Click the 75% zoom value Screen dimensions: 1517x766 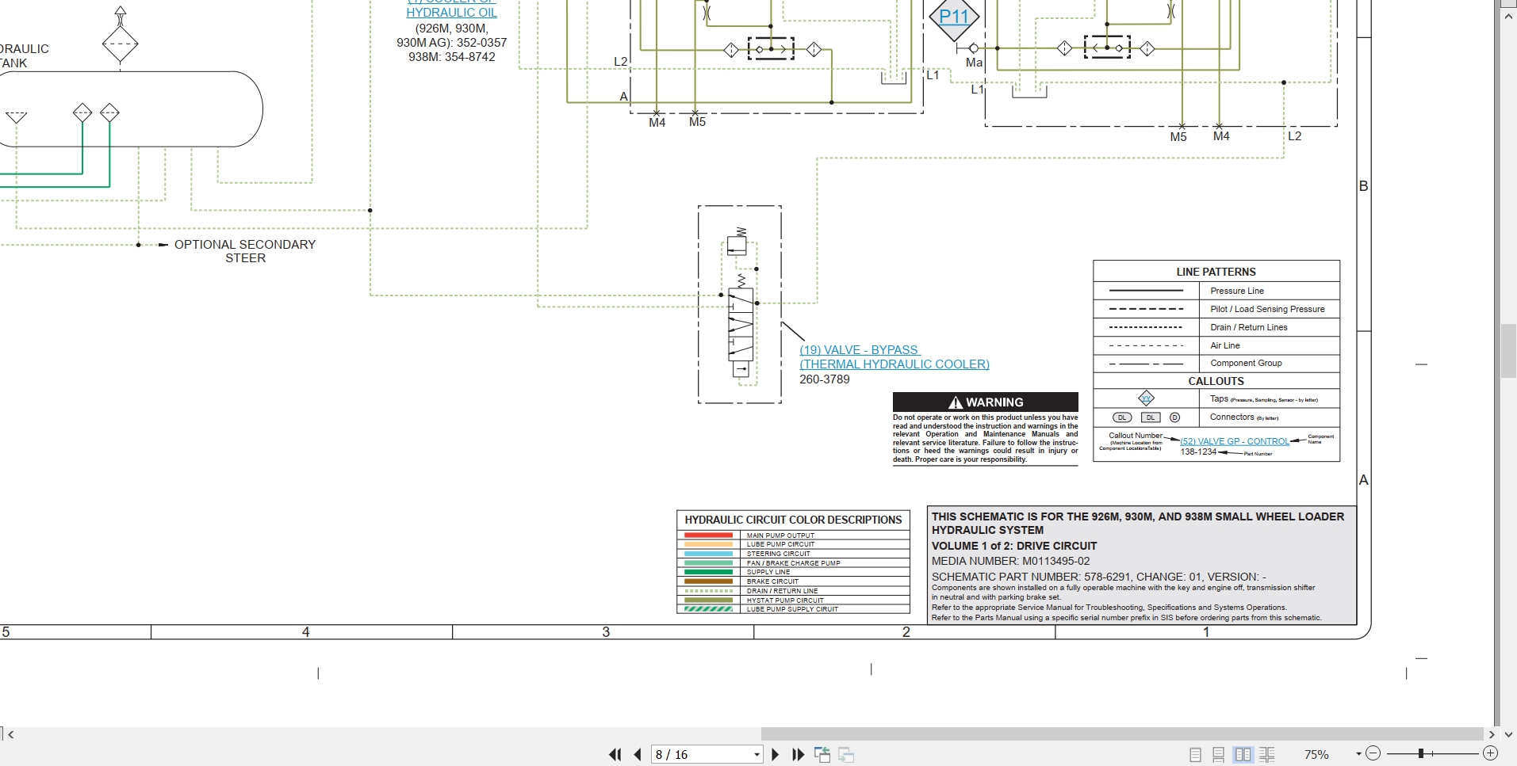coord(1316,755)
